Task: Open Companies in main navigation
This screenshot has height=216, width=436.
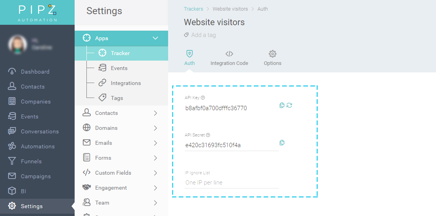Action: coord(36,102)
